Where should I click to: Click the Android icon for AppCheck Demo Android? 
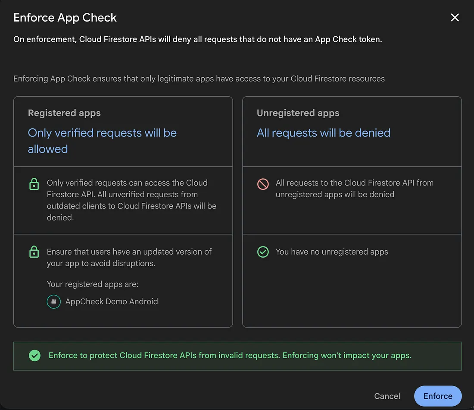click(54, 302)
